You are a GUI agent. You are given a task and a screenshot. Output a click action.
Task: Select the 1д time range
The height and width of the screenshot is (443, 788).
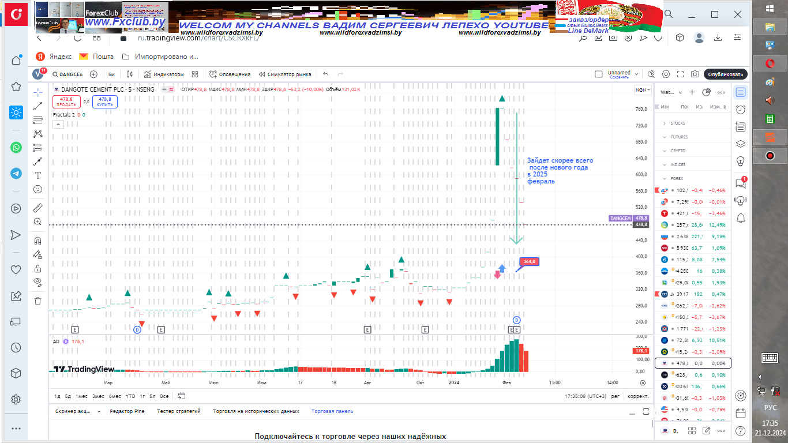point(58,396)
